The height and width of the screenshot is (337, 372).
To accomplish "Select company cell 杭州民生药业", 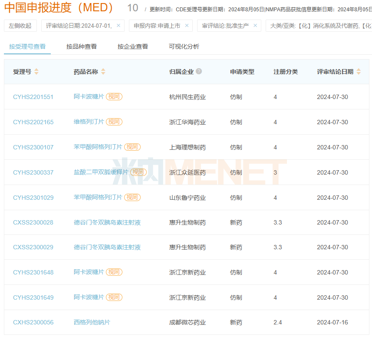I will coord(188,97).
